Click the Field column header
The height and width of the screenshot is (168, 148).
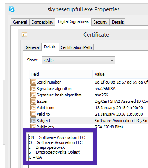tap(60, 74)
